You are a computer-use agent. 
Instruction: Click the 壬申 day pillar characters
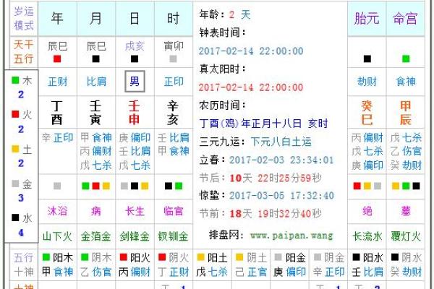tap(134, 113)
